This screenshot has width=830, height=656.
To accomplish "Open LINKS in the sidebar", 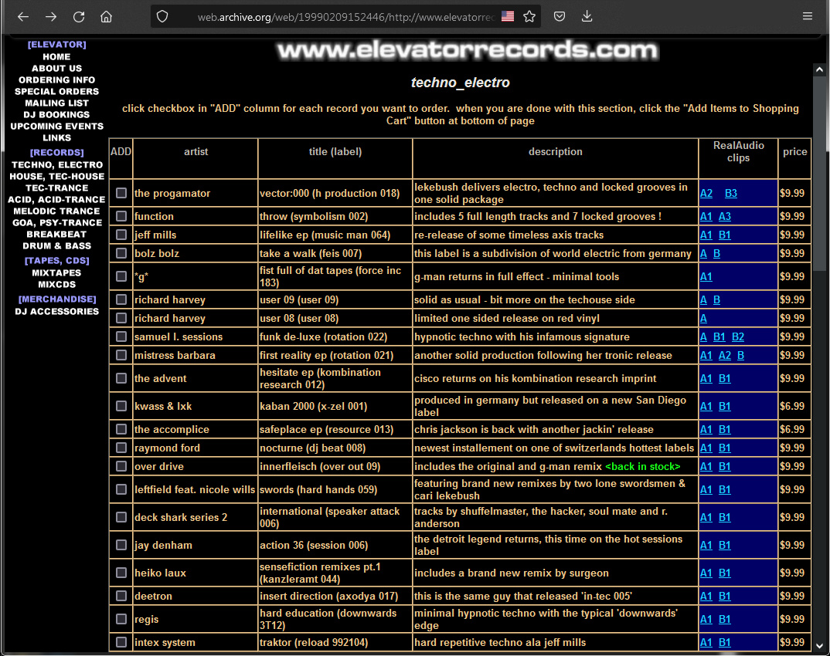I will click(56, 138).
